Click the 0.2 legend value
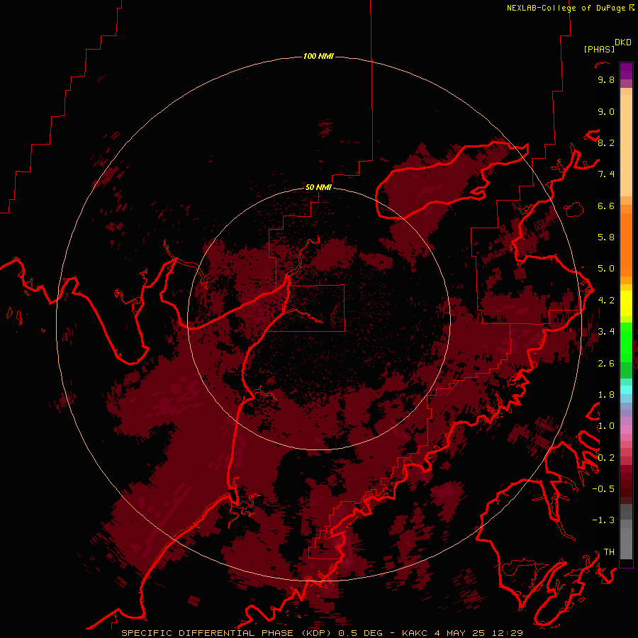 pyautogui.click(x=606, y=458)
